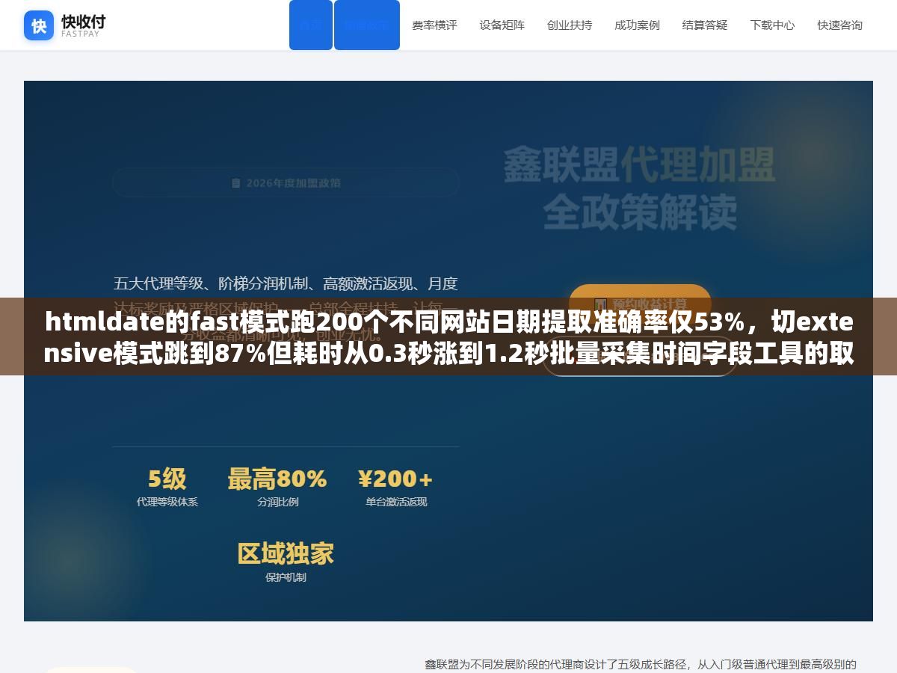Click the chart icon in the 预约收益计算 button
897x673 pixels.
click(599, 304)
